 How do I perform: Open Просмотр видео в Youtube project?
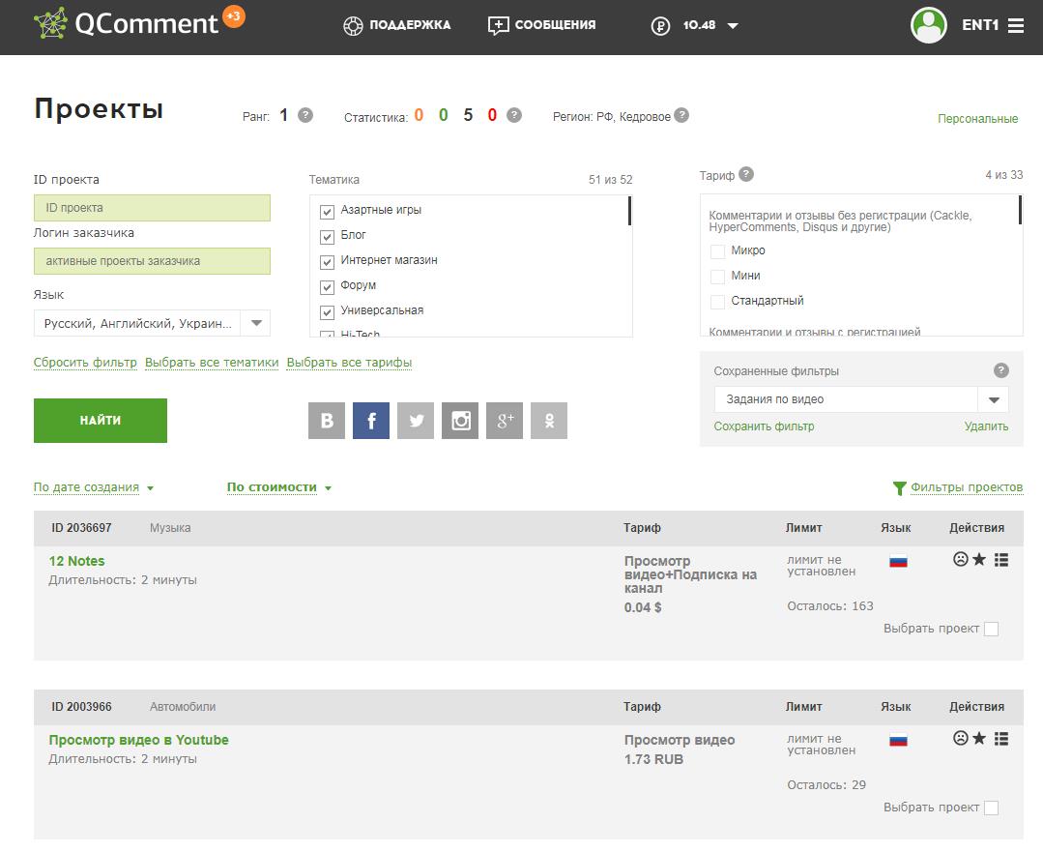138,740
